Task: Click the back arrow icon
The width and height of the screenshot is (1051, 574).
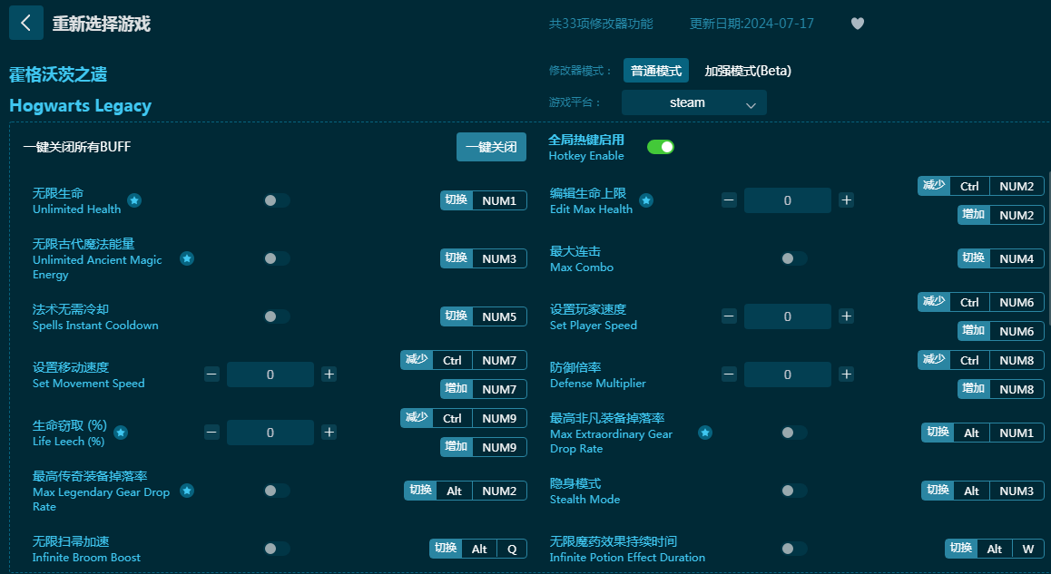Action: point(26,23)
